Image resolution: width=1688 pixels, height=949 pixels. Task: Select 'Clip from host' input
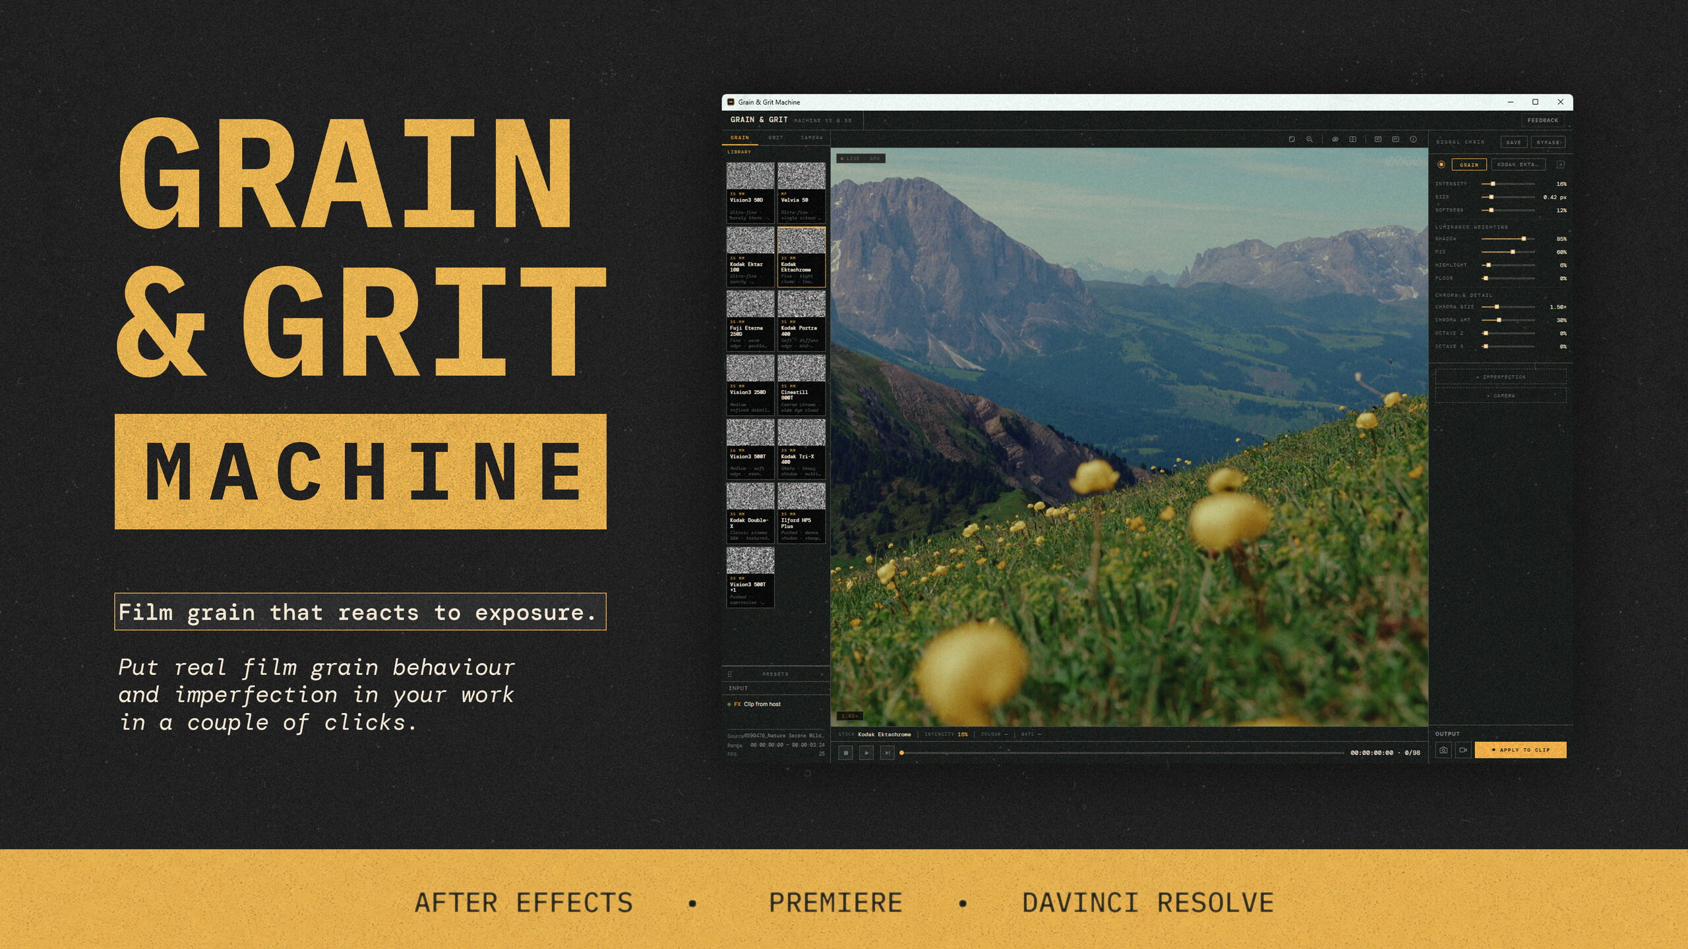754,704
